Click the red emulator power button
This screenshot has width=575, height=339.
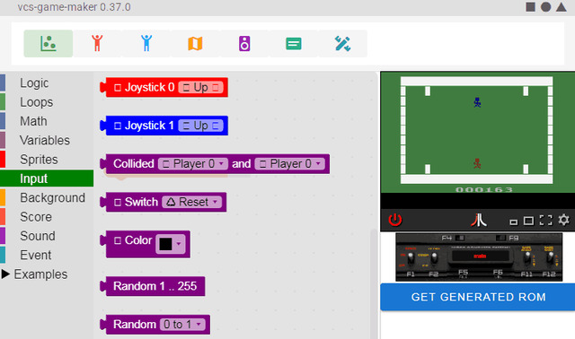[x=395, y=220]
